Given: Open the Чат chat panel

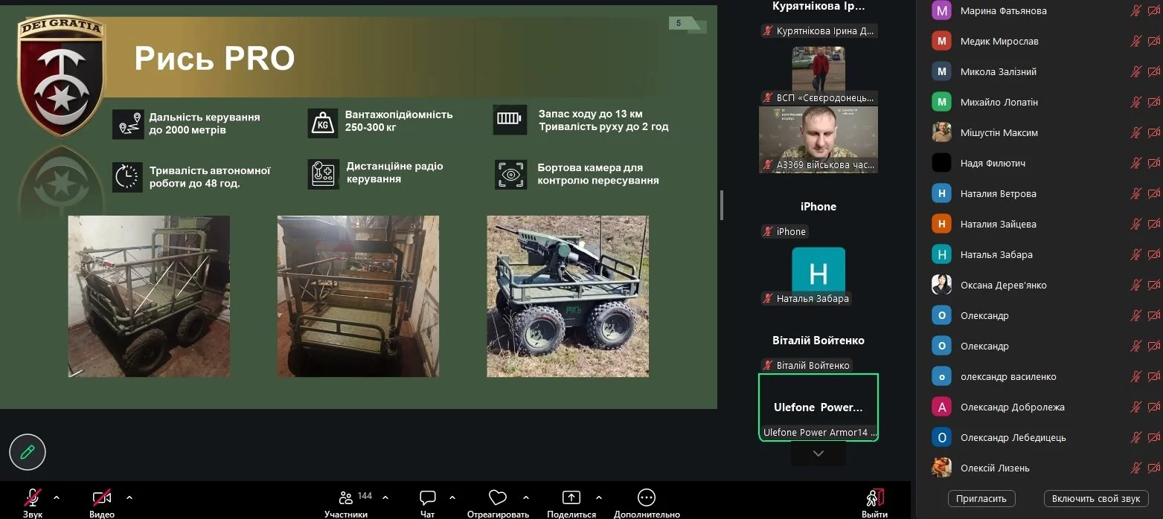Looking at the screenshot, I should 427,503.
